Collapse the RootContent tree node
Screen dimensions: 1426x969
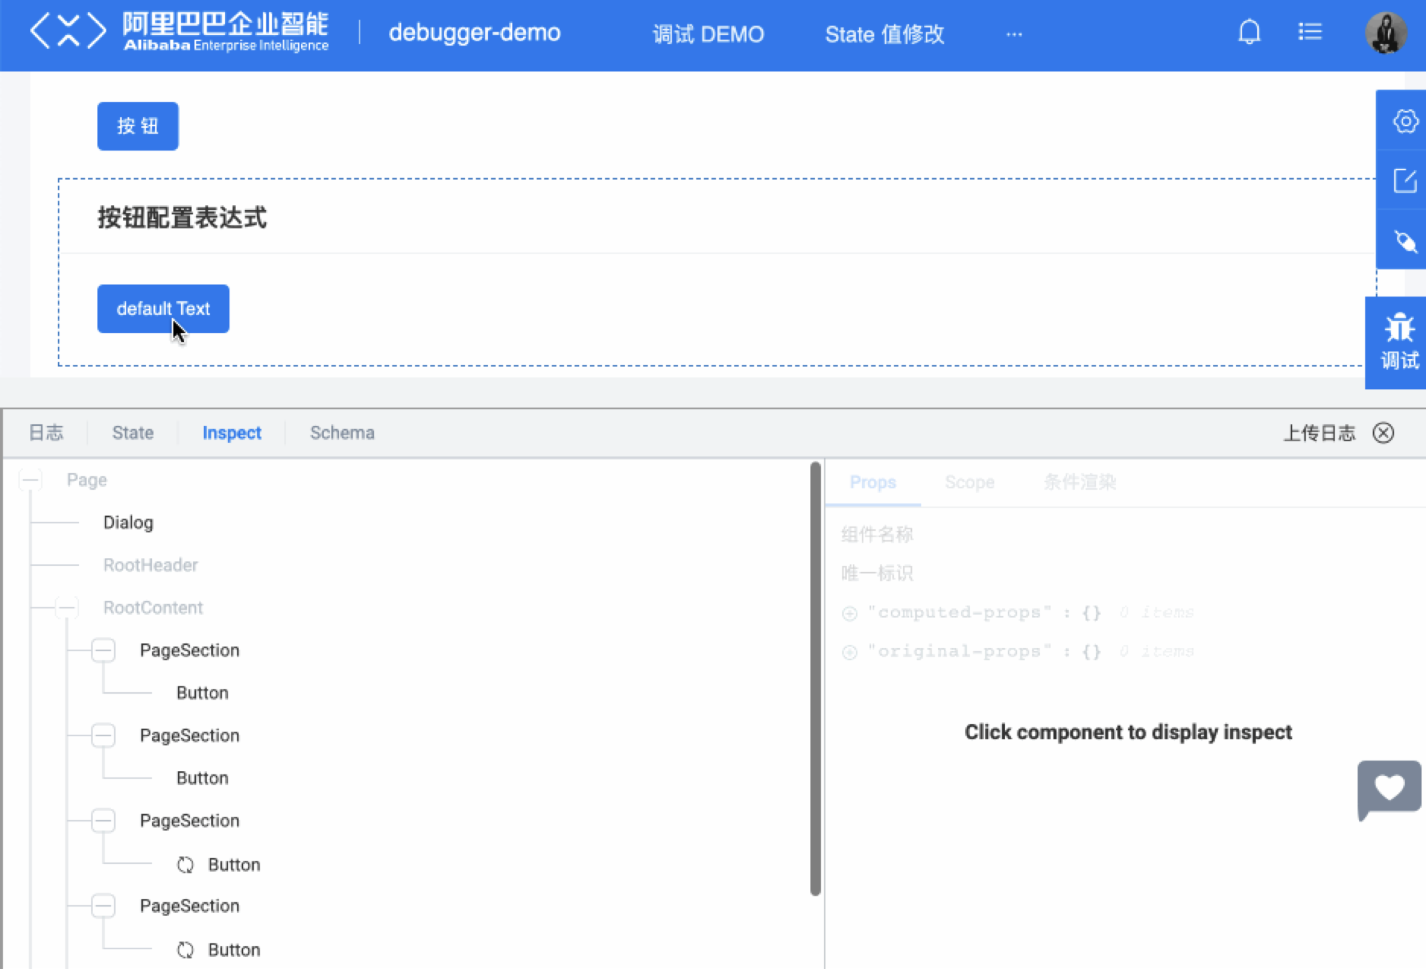click(x=66, y=607)
